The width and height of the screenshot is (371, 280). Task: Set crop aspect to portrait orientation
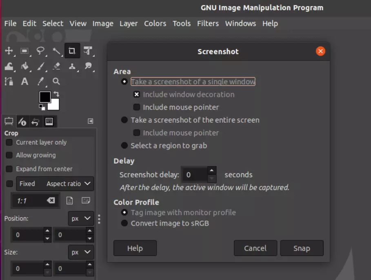(x=69, y=201)
